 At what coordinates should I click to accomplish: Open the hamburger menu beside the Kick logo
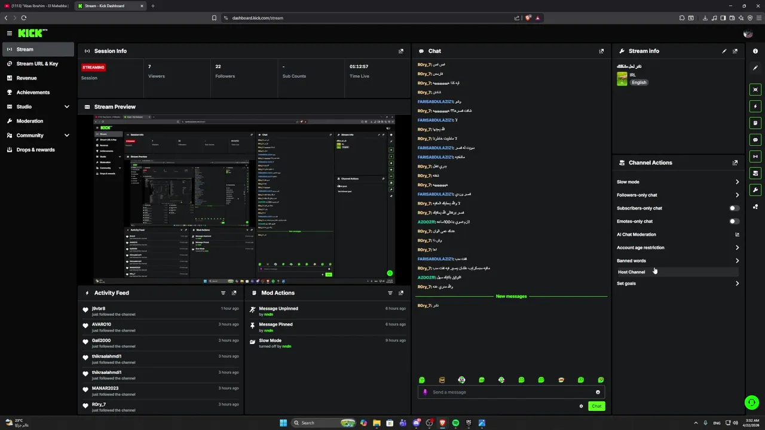(x=10, y=33)
